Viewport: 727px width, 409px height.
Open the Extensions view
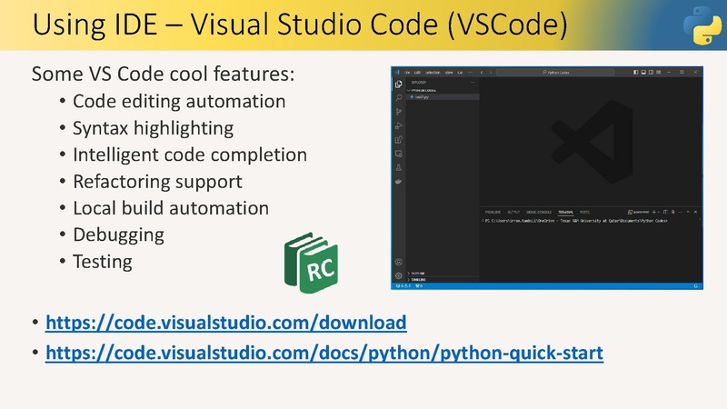[399, 140]
